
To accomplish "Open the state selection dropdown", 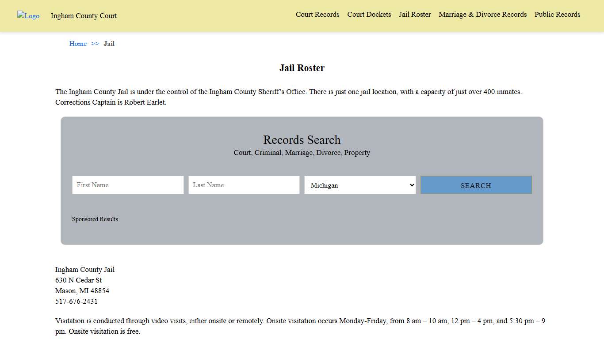I will pyautogui.click(x=359, y=185).
